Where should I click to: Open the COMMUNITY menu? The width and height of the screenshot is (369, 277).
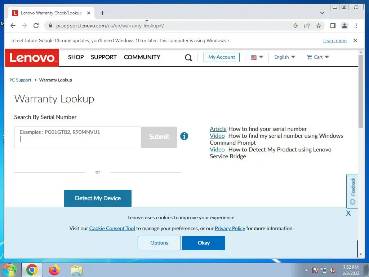tap(142, 57)
